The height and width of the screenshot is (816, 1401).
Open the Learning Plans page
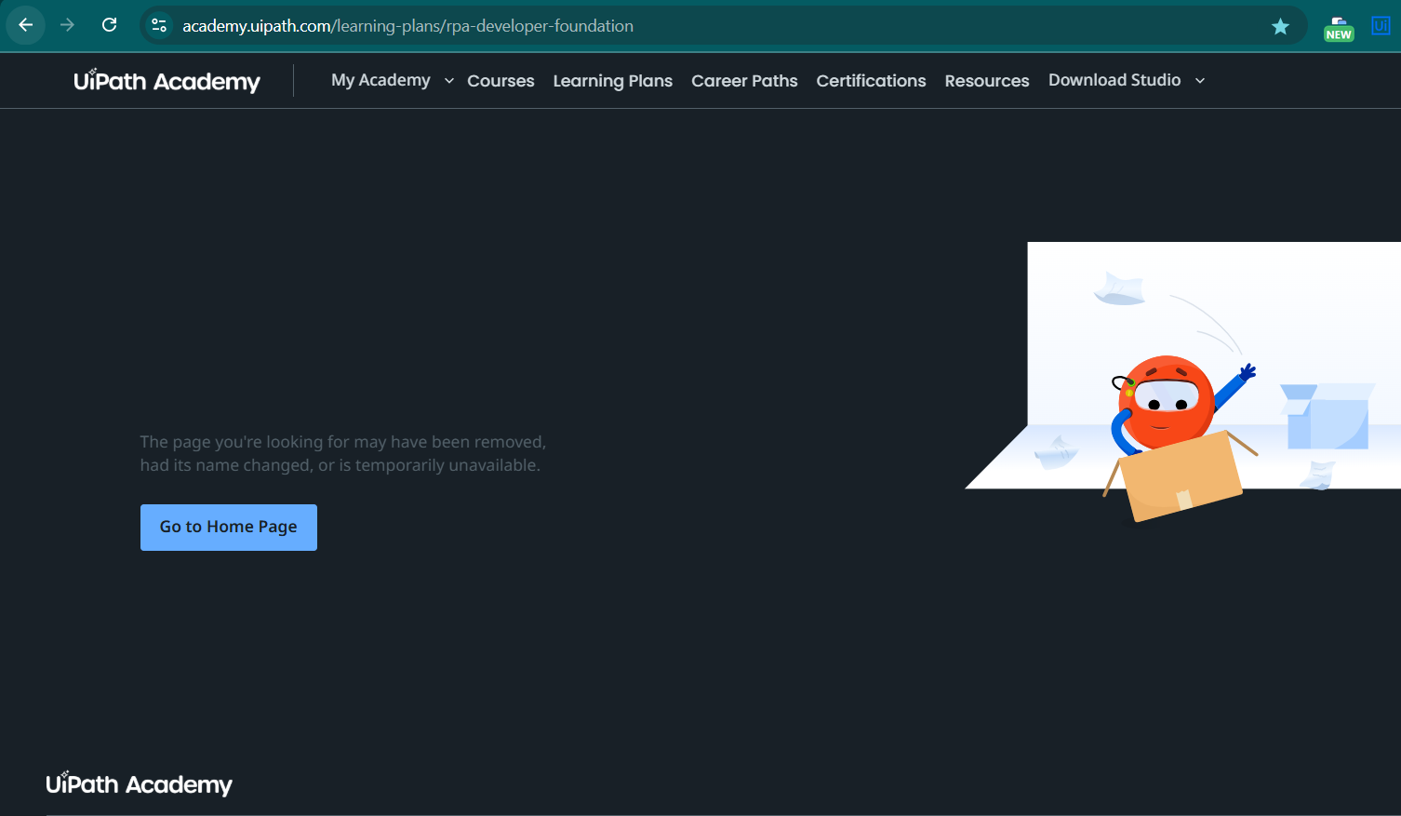(612, 81)
